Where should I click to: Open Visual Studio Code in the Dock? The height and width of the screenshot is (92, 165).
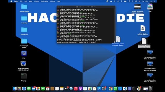pyautogui.click(x=125, y=89)
